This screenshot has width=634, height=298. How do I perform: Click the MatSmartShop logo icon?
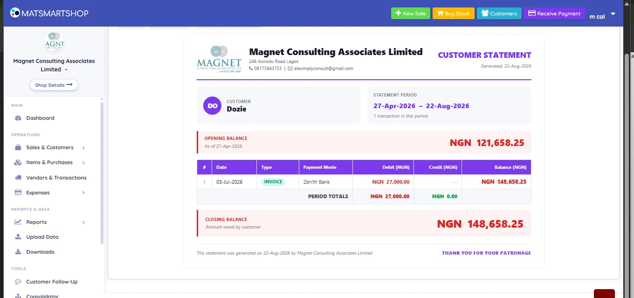click(15, 13)
